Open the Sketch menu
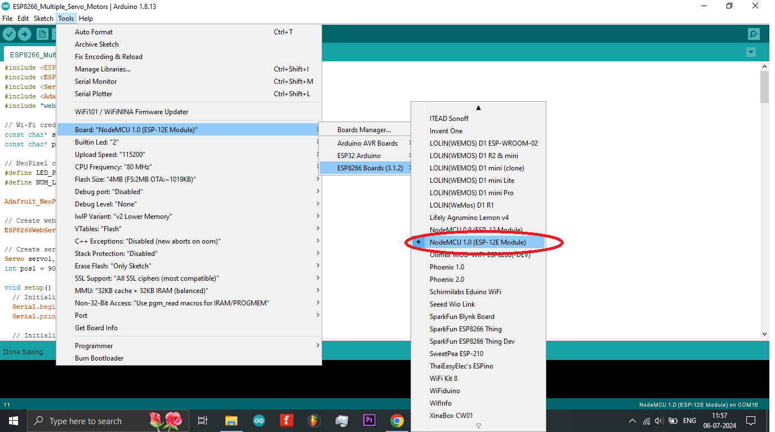 43,19
